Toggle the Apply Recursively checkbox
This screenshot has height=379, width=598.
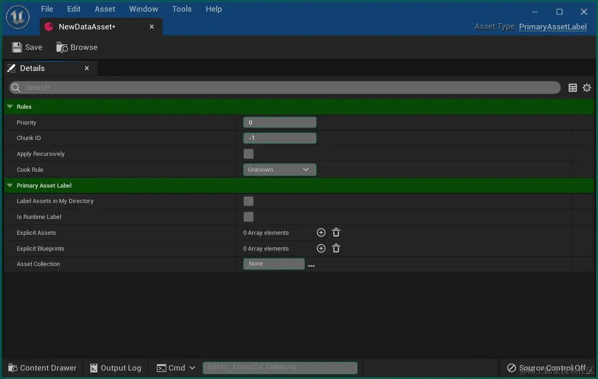[248, 154]
